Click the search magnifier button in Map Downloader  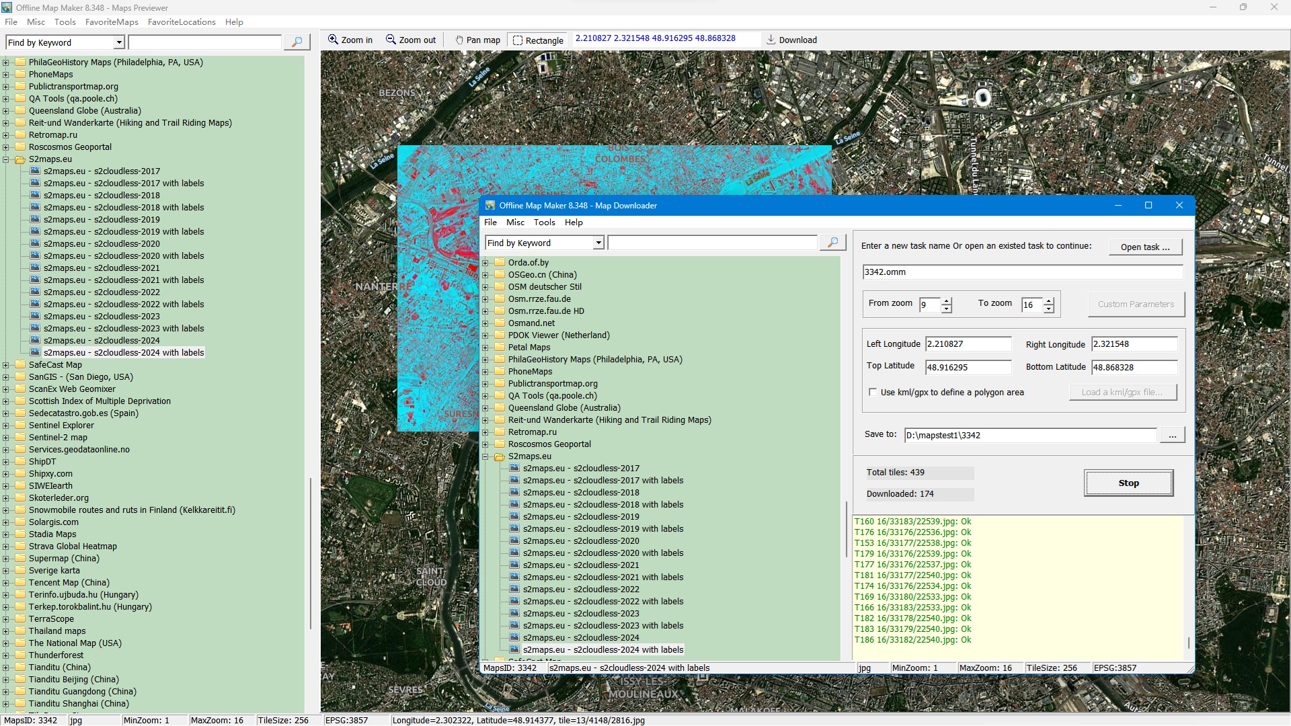[832, 243]
